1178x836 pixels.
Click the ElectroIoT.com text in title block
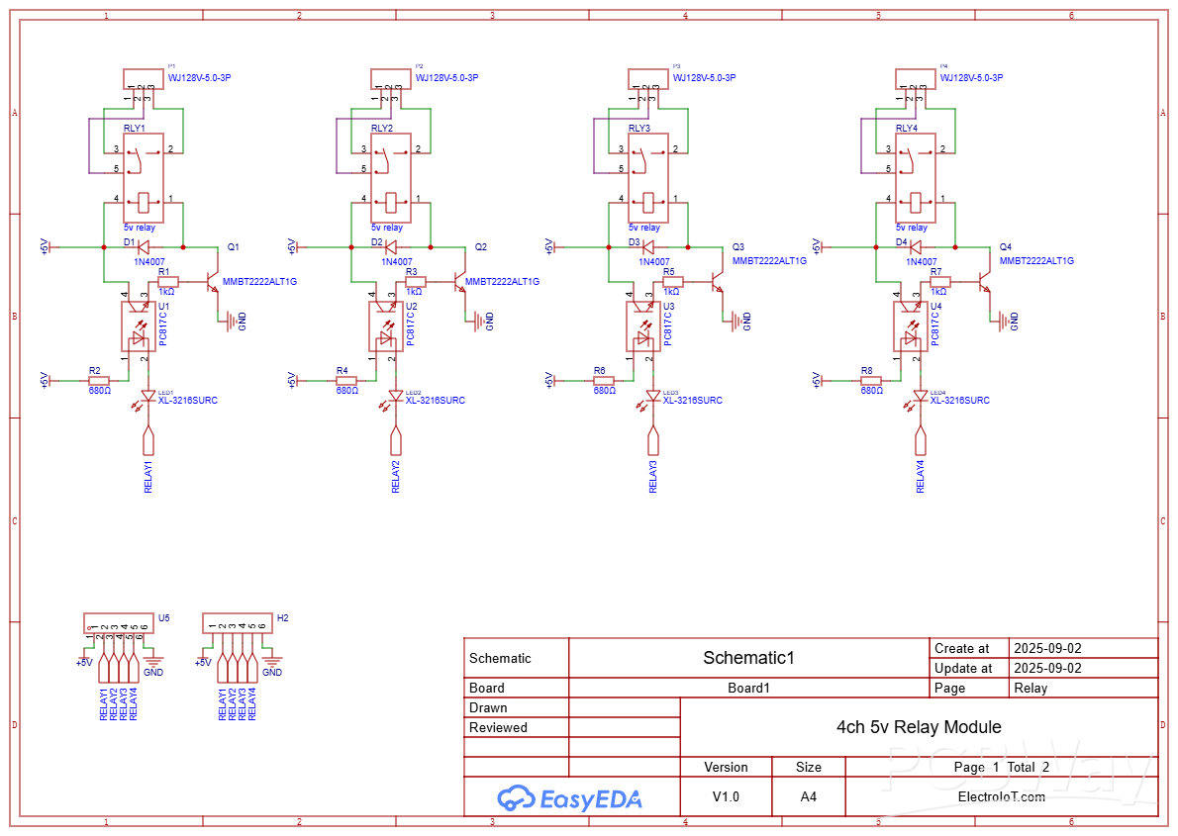coord(1001,796)
